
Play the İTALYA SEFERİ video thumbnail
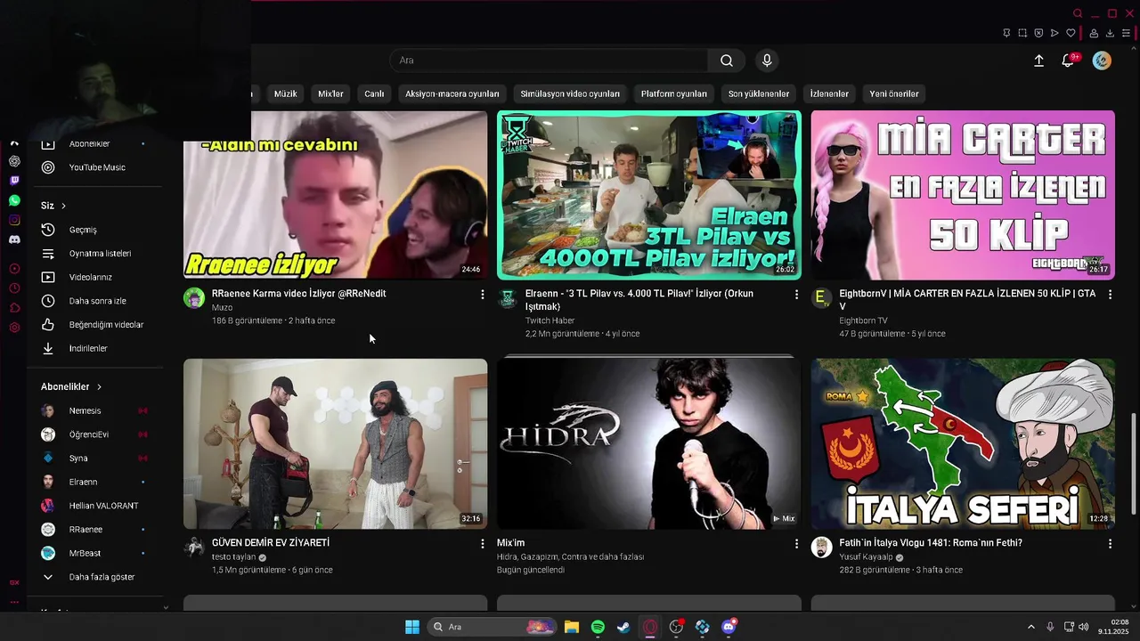pyautogui.click(x=963, y=443)
